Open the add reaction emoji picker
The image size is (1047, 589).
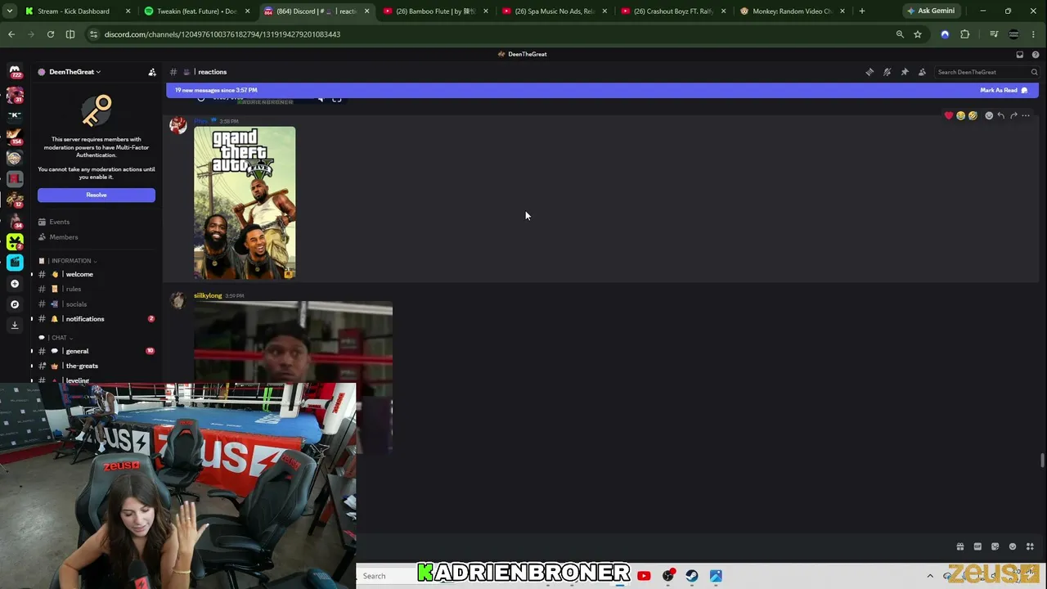point(989,116)
